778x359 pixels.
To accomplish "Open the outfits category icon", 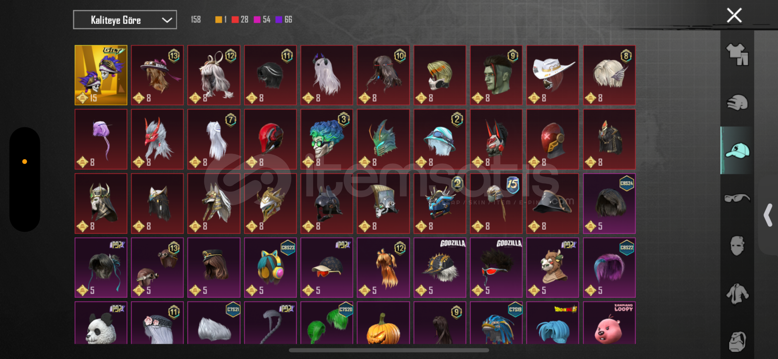I will (737, 55).
